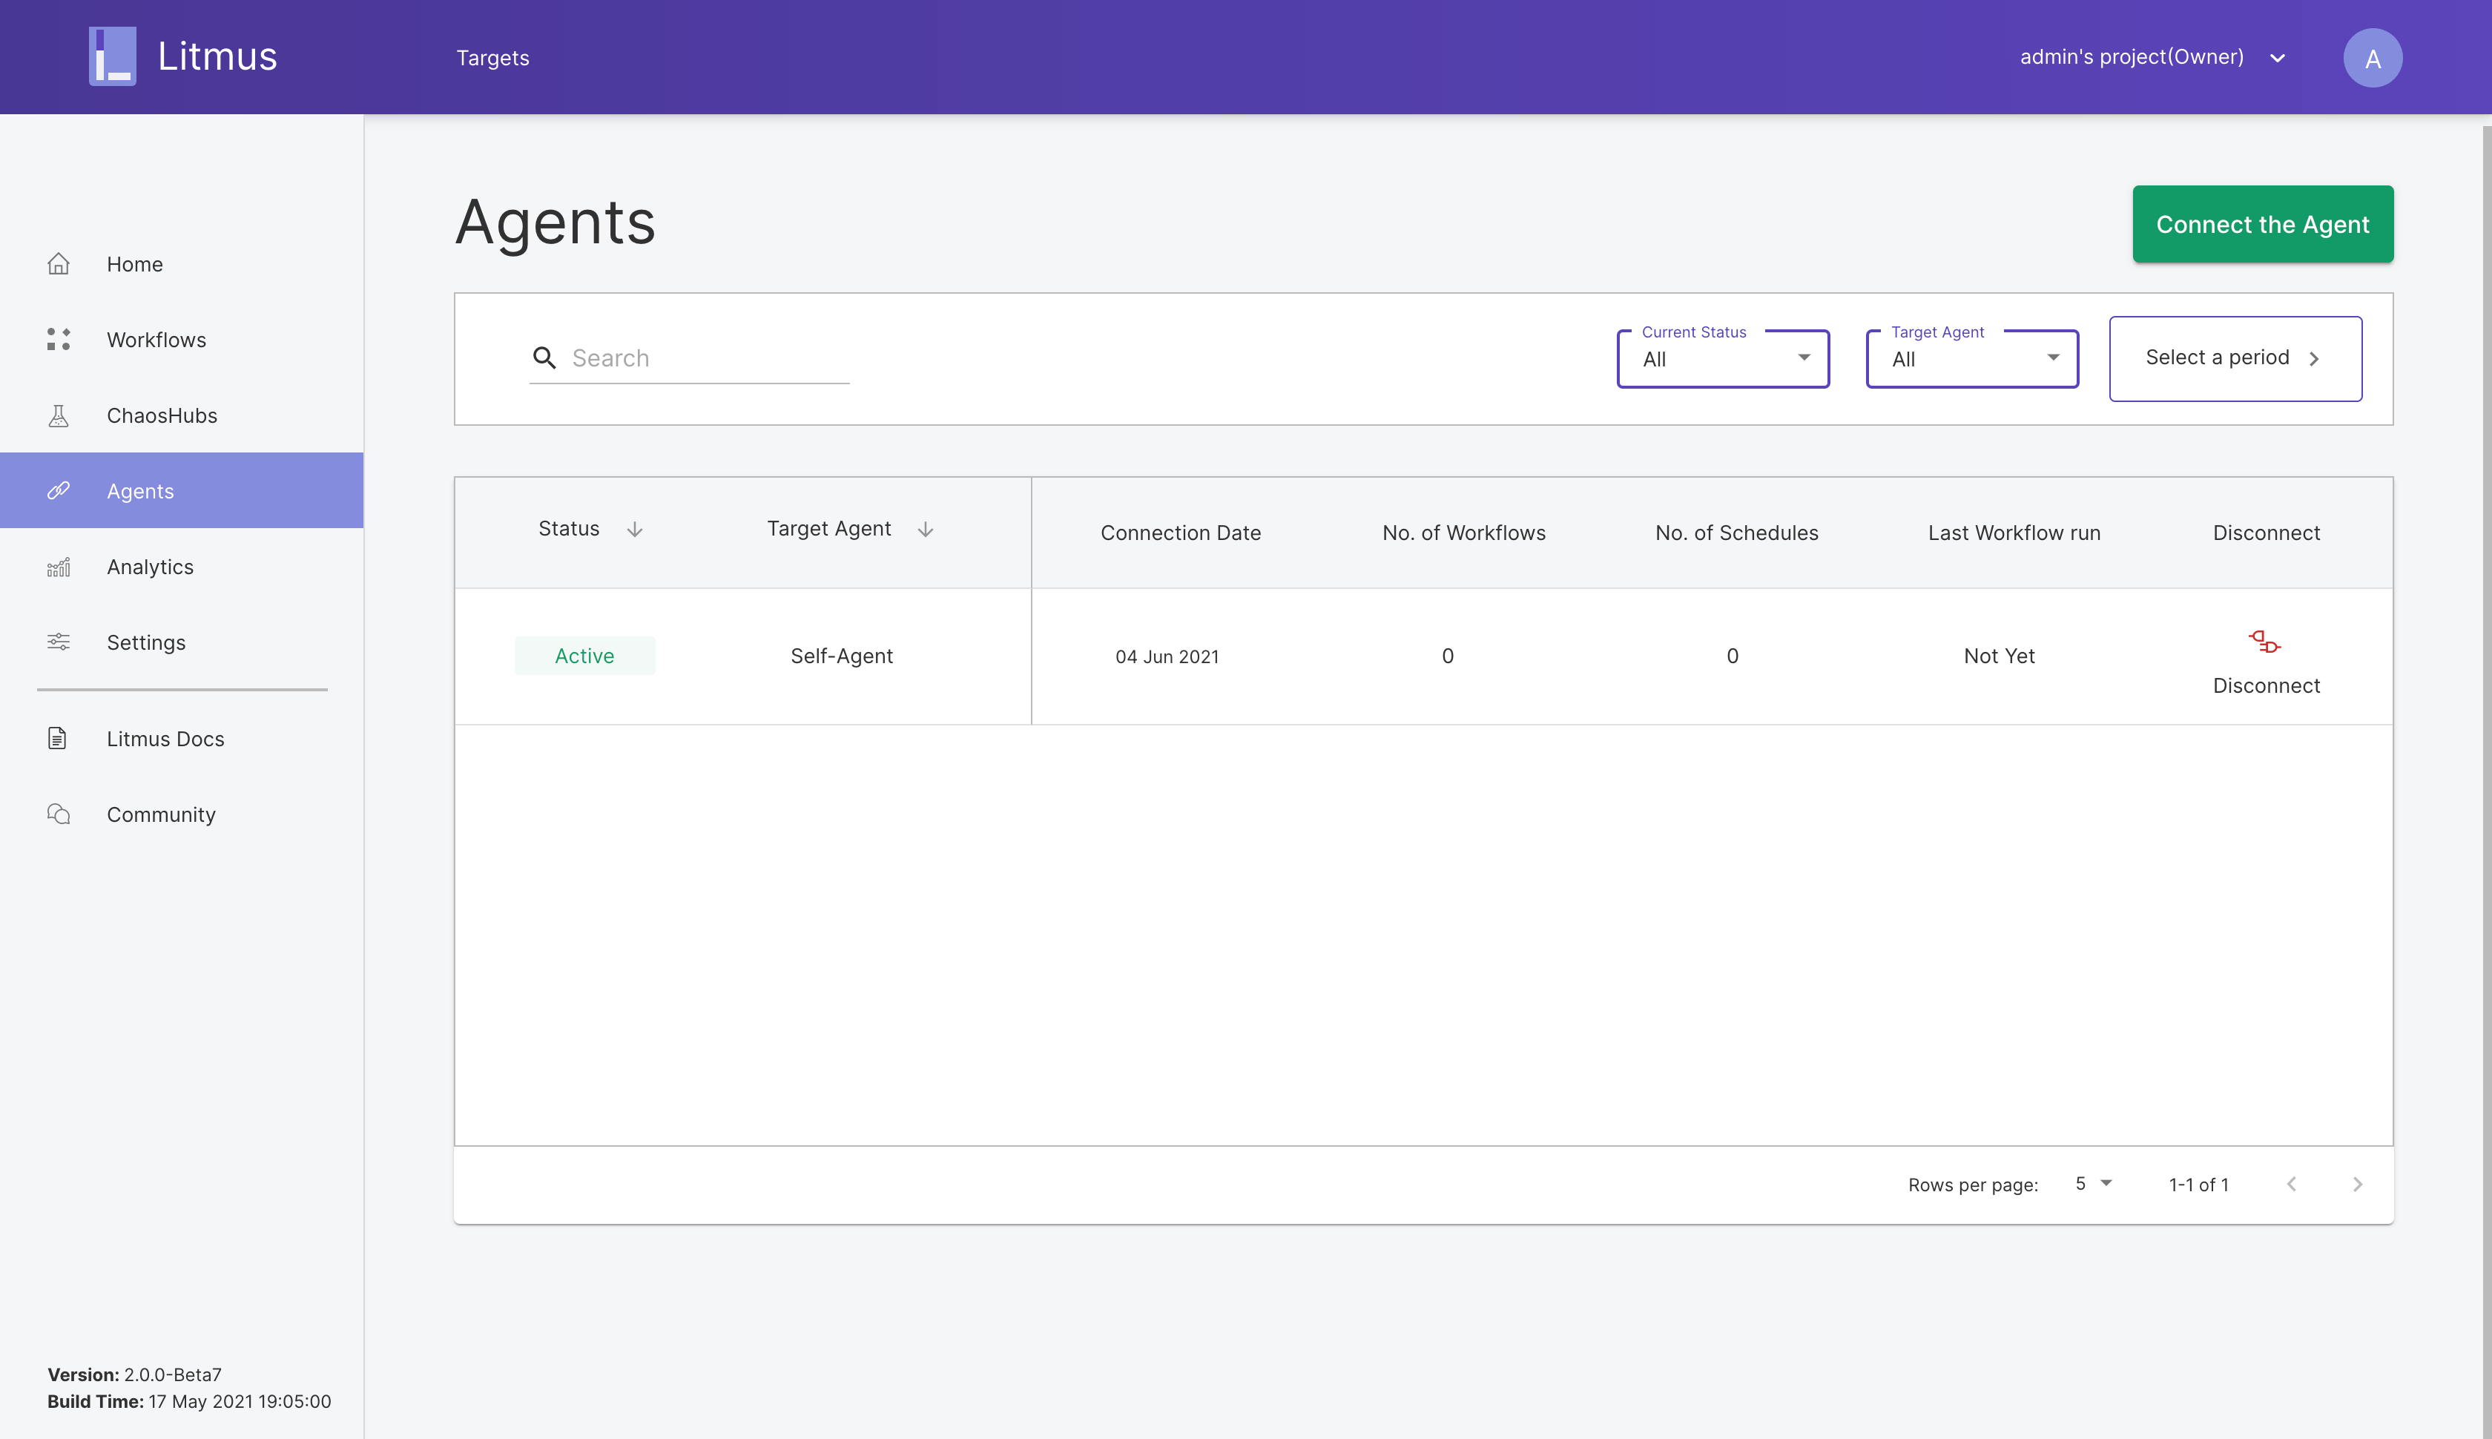The image size is (2492, 1439).
Task: Click Select a period button
Action: tap(2234, 359)
